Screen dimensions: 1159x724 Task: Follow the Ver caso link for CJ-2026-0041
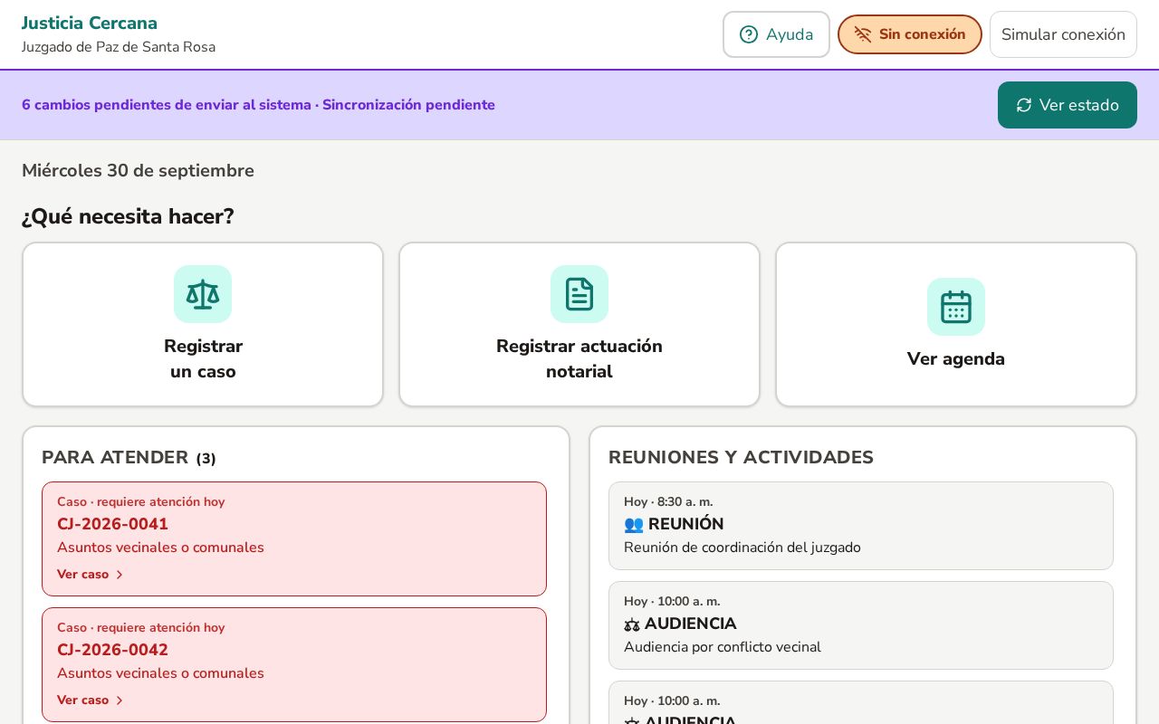pos(91,575)
